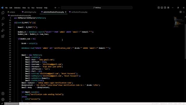Open the notifications bell in status bar
This screenshot has width=186, height=105.
click(x=184, y=104)
